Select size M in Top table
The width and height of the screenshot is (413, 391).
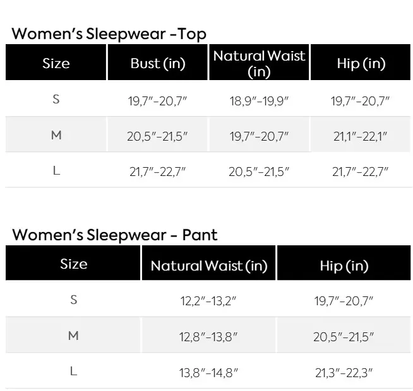pyautogui.click(x=56, y=135)
